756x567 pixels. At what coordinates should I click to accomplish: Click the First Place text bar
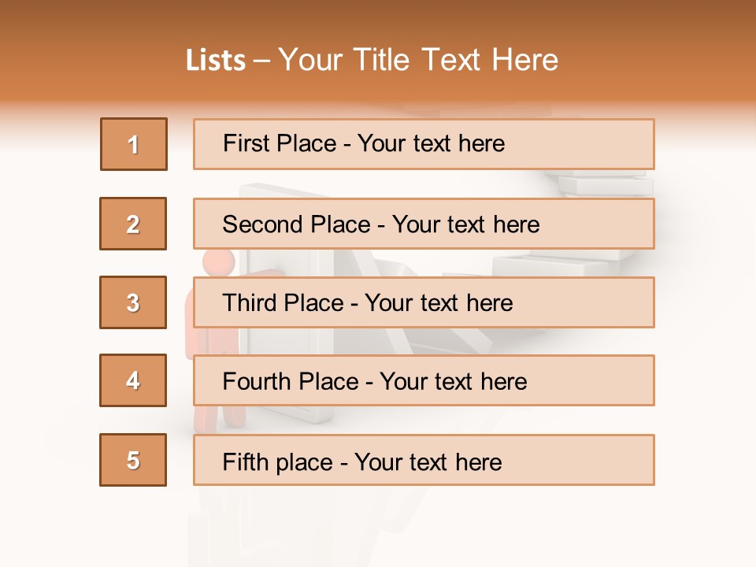tap(424, 144)
